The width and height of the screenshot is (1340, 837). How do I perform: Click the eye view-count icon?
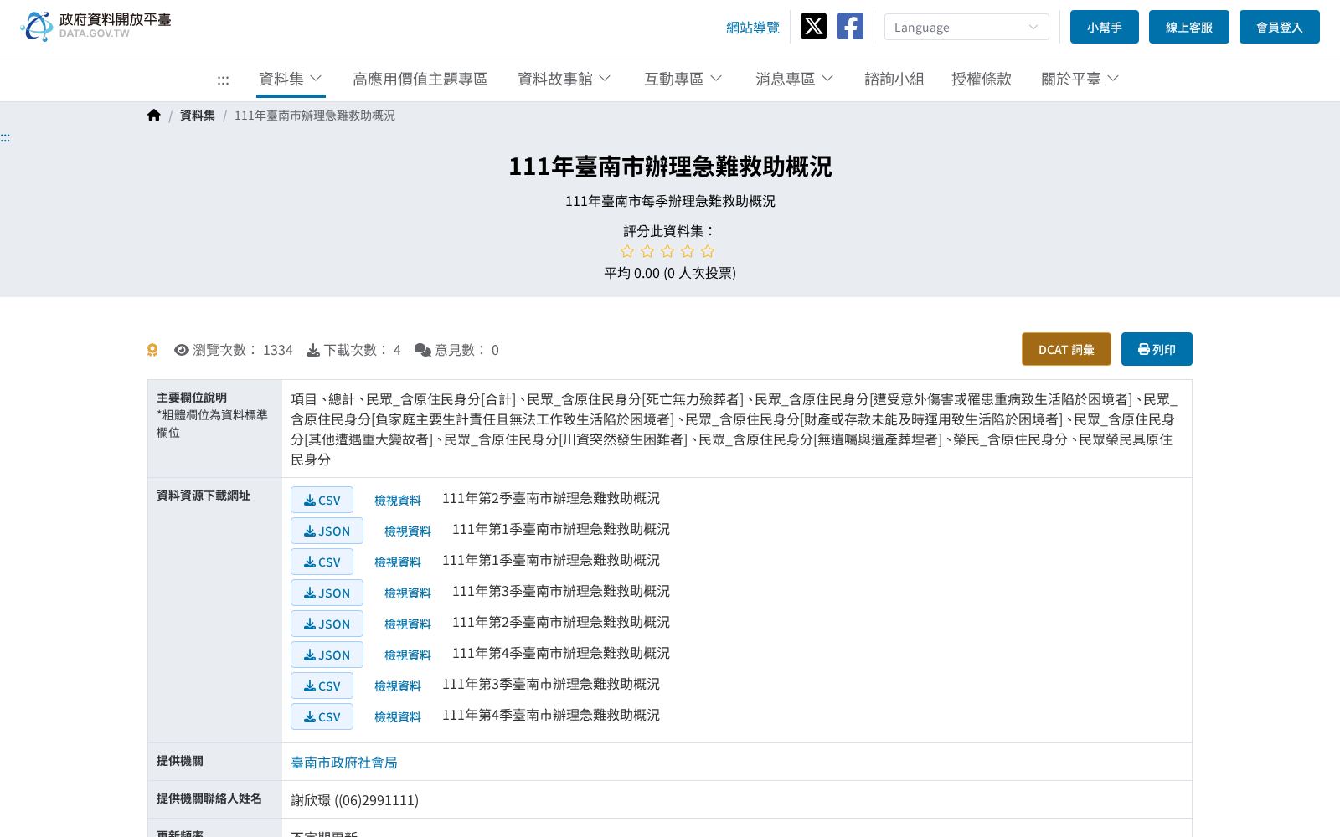click(182, 350)
